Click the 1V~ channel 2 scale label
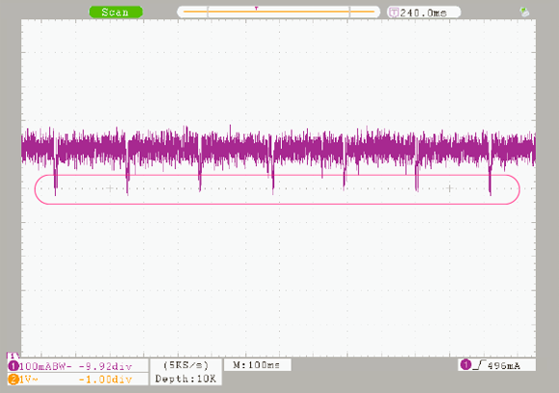Screen dimensions: 559x393 pyautogui.click(x=29, y=379)
